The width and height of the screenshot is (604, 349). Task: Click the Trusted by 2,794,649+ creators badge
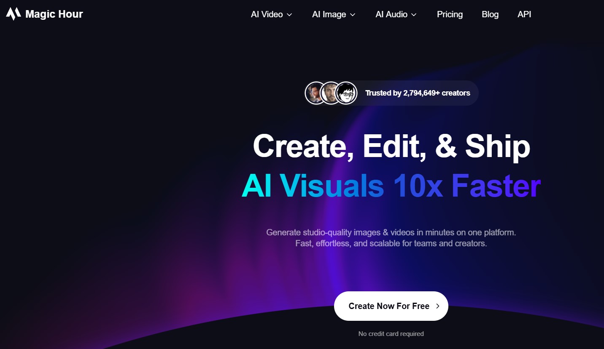point(391,93)
